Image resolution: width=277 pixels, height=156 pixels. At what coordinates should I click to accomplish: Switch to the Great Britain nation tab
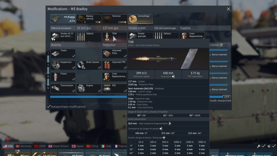[58, 146]
